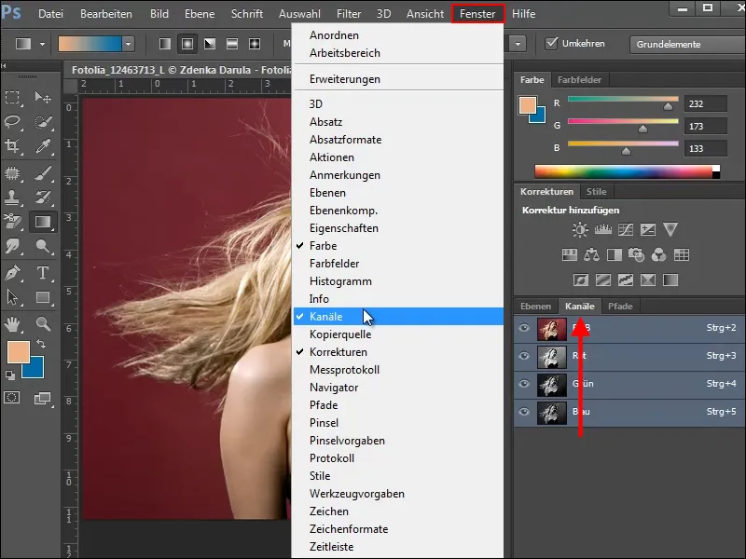Select the Horizontal Type tool
This screenshot has width=746, height=559.
point(43,273)
